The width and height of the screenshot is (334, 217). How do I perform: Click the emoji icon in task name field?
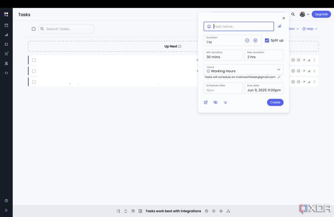(209, 27)
